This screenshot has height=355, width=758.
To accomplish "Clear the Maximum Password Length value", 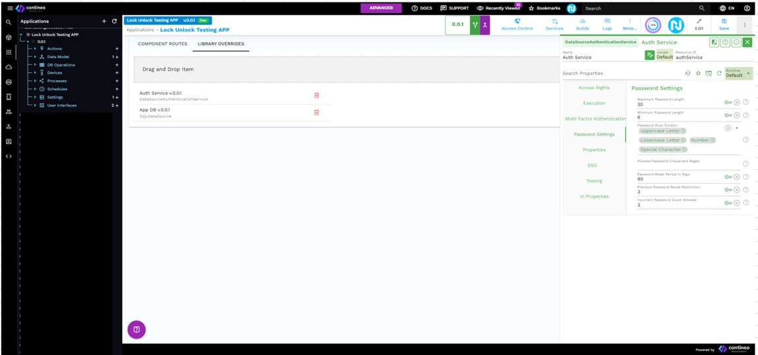I will click(737, 102).
